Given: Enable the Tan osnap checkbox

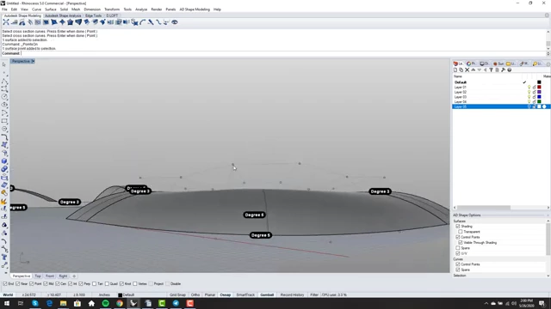Looking at the screenshot, I should click(x=94, y=284).
